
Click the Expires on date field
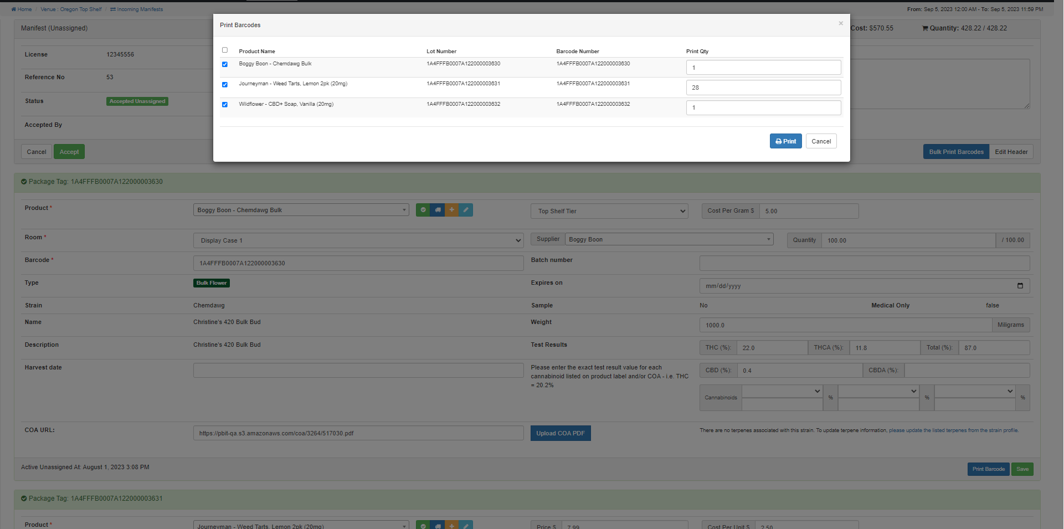(865, 286)
